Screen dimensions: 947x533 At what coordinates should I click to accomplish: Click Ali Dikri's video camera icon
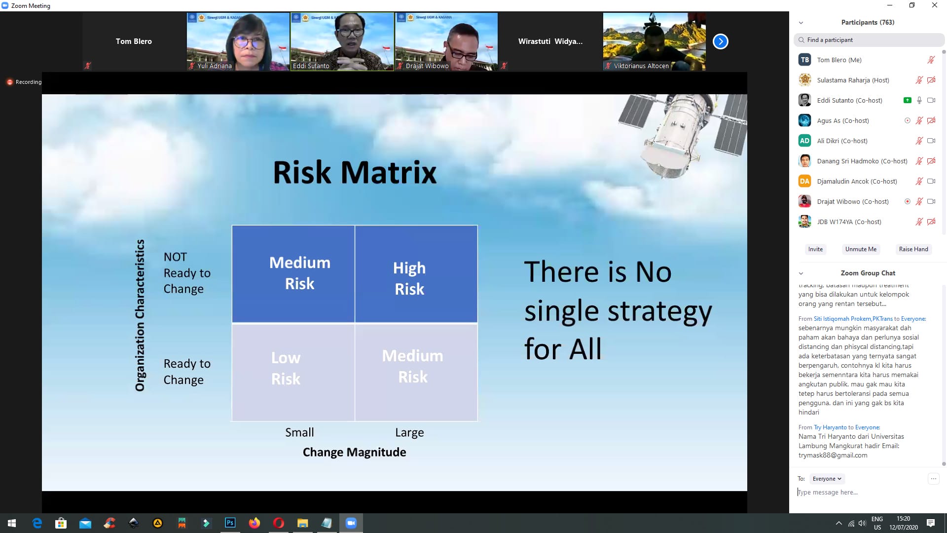click(931, 141)
